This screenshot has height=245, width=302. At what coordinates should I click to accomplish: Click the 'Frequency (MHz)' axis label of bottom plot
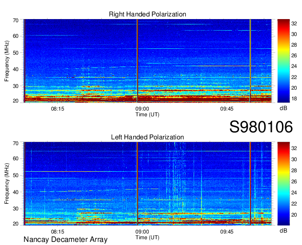coord(7,184)
